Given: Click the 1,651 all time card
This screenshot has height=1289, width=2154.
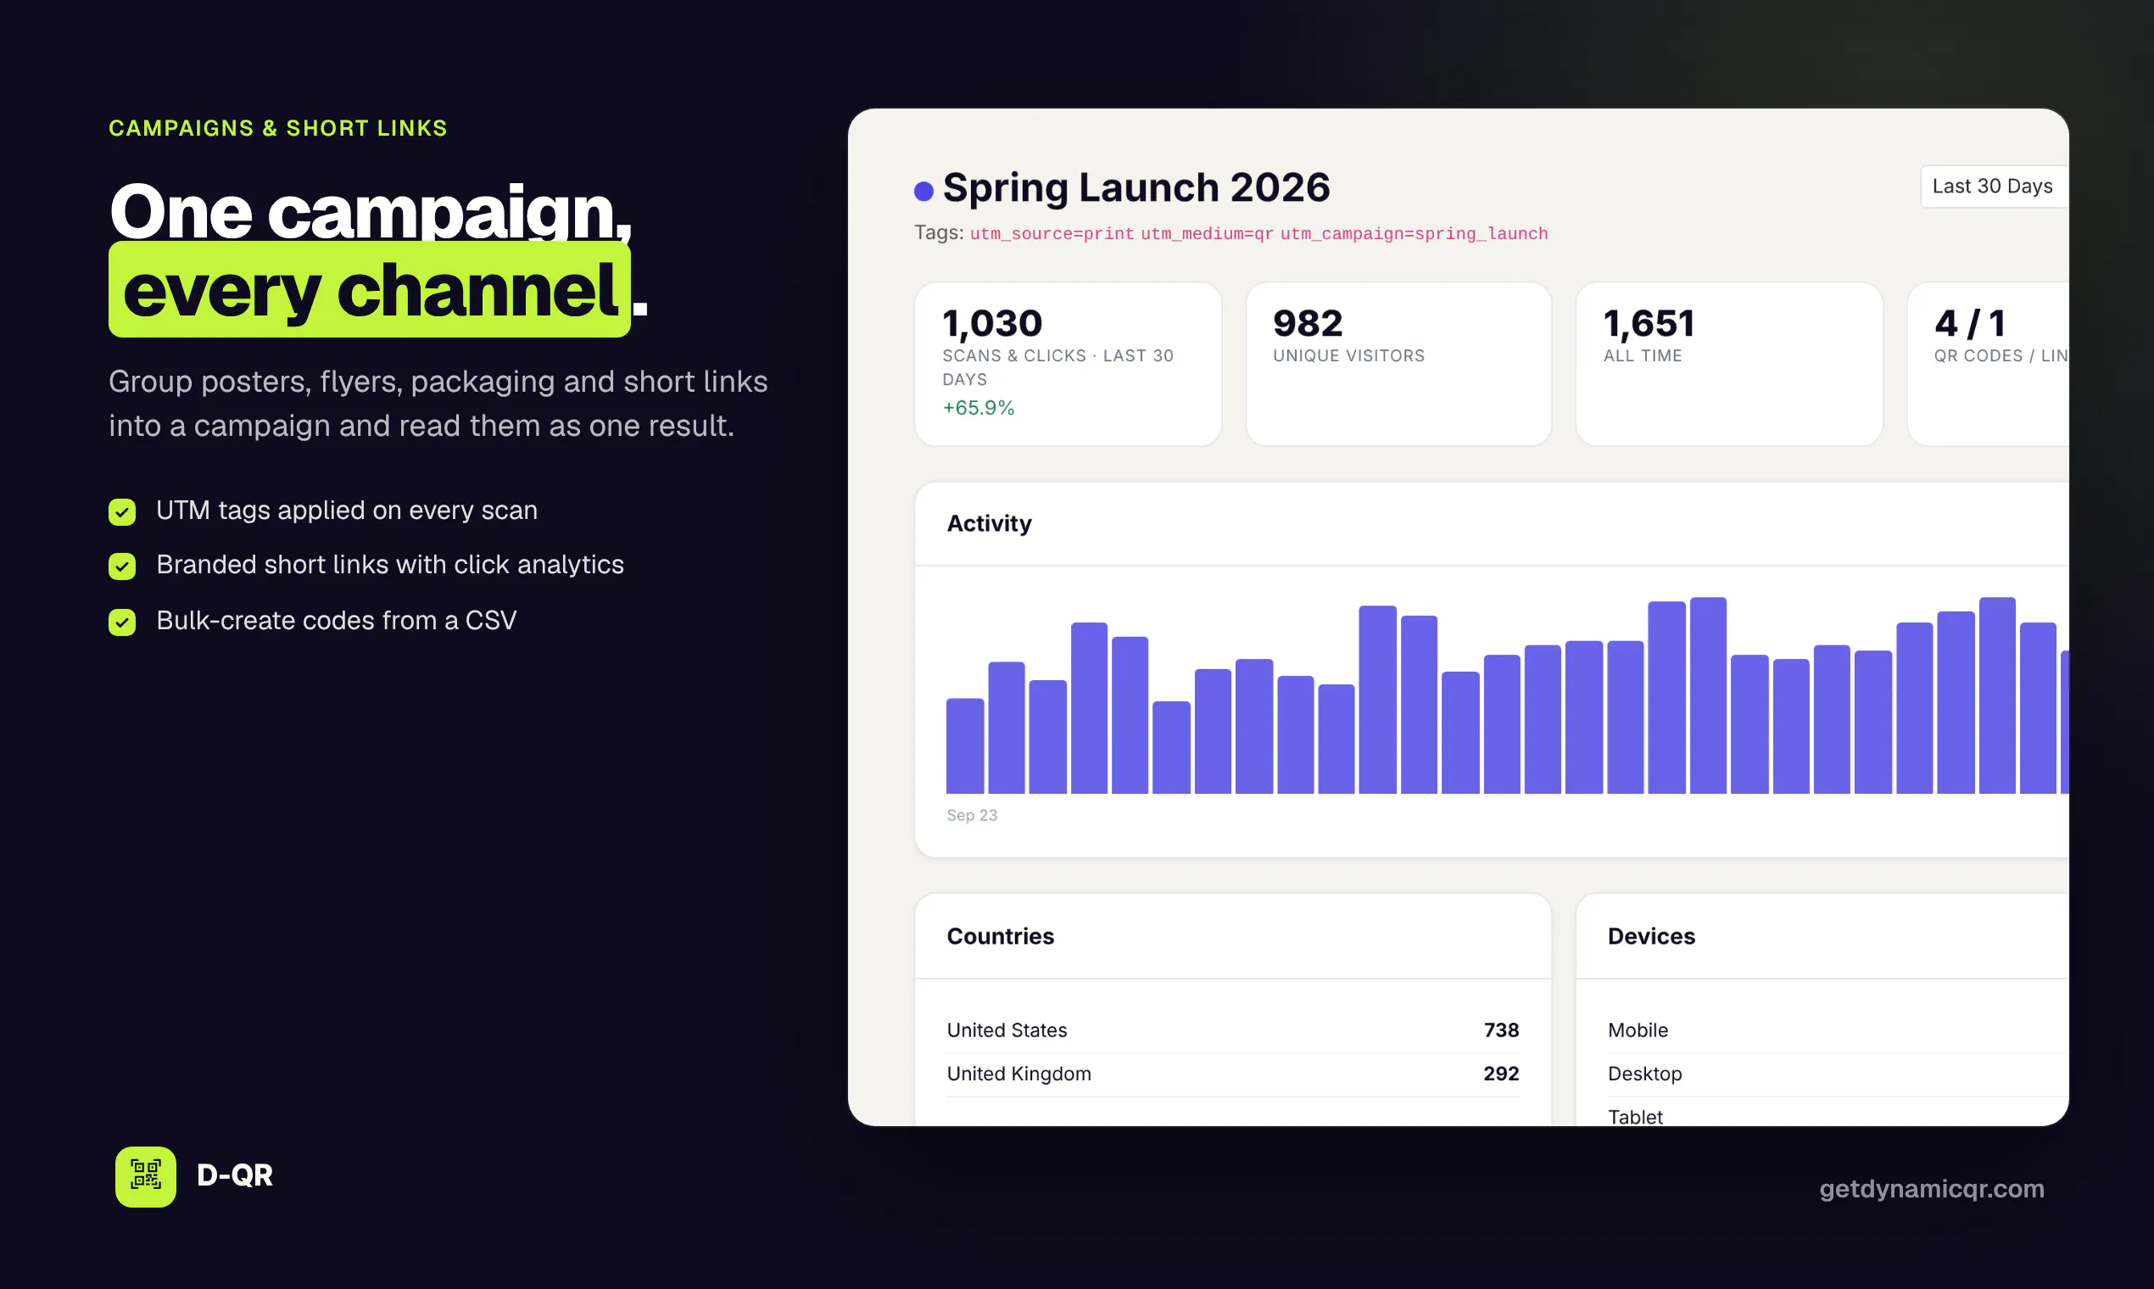Looking at the screenshot, I should (x=1728, y=364).
